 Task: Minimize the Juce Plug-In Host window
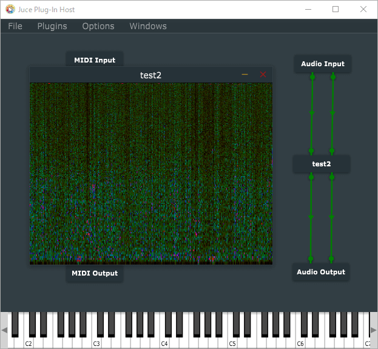[x=308, y=9]
